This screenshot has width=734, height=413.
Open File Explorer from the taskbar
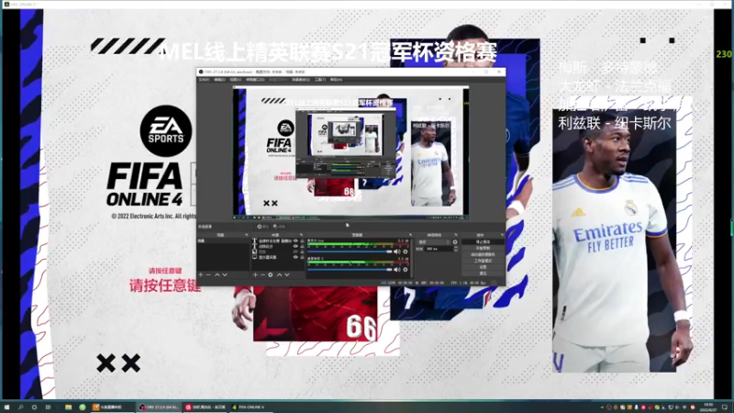click(68, 407)
